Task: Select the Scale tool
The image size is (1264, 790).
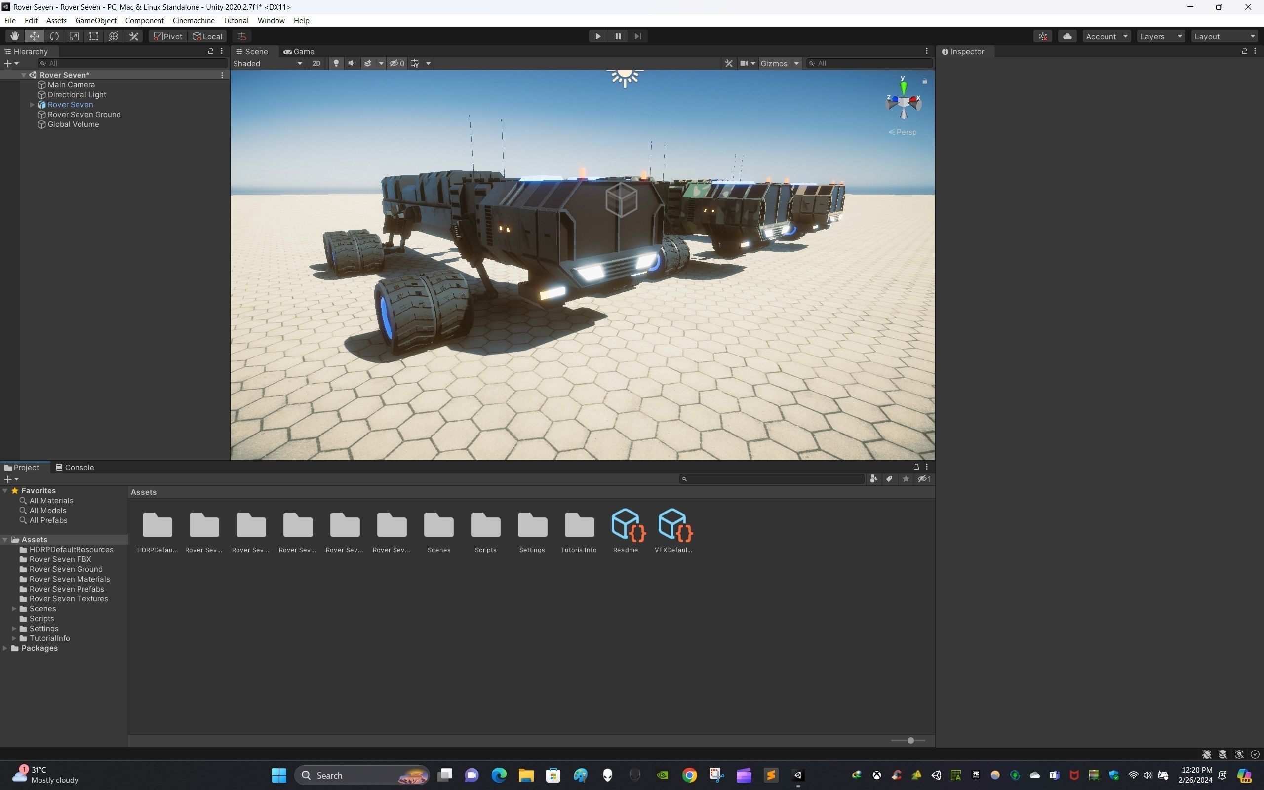Action: (x=74, y=36)
